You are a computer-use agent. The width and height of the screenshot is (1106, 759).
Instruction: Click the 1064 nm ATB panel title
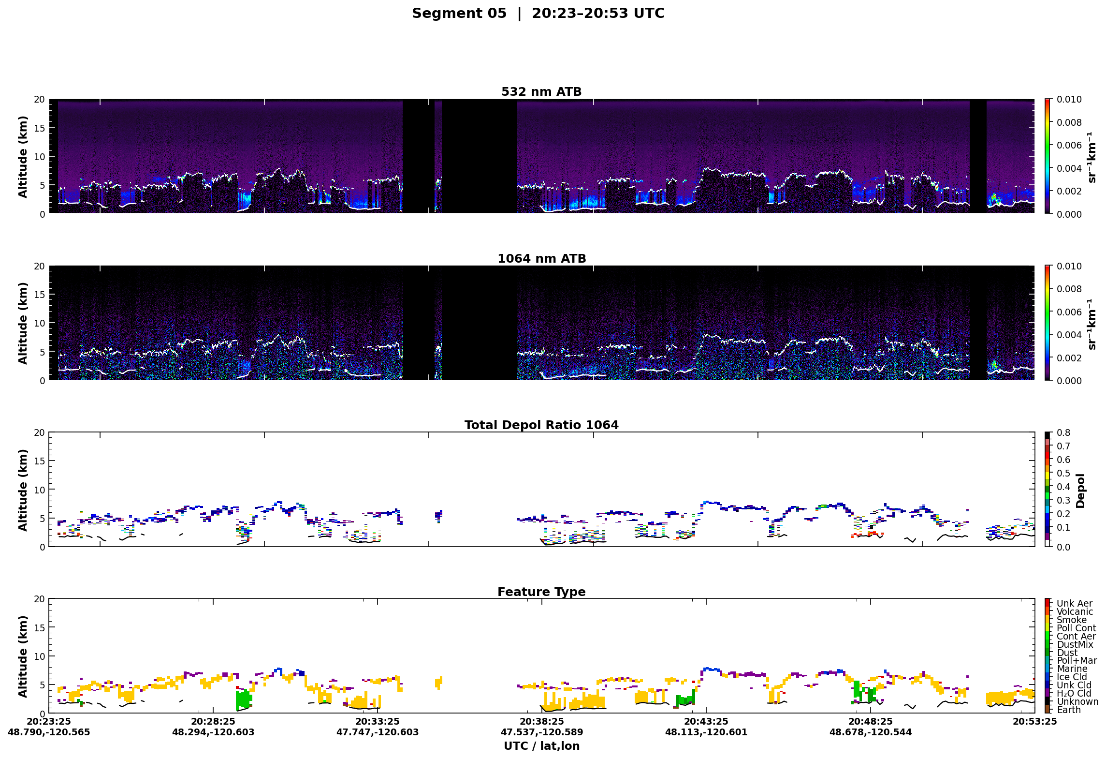(x=541, y=258)
